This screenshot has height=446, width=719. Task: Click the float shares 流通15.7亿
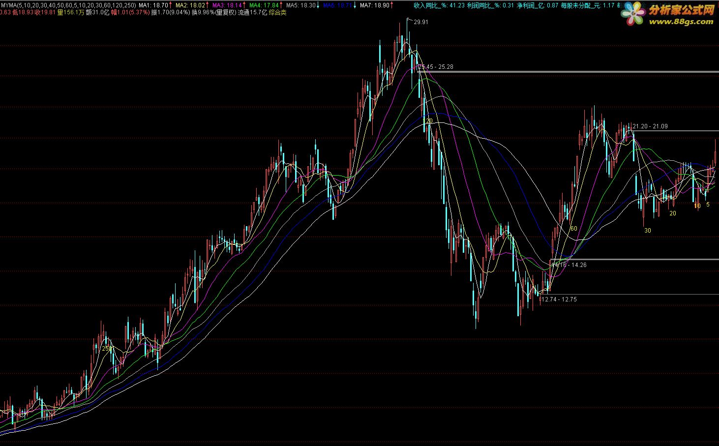click(x=252, y=13)
